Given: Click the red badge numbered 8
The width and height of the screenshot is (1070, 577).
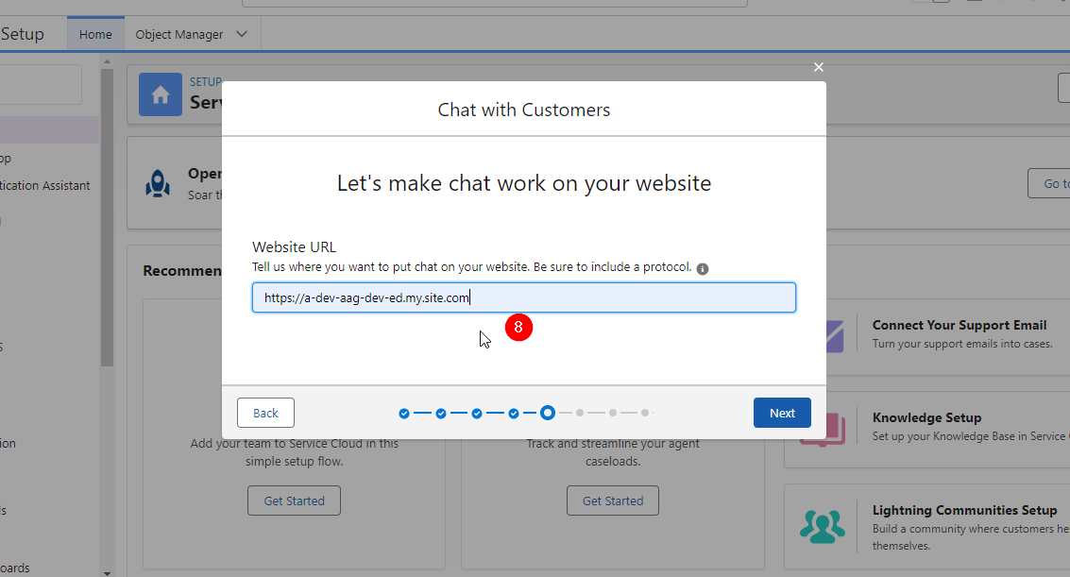Looking at the screenshot, I should (518, 328).
